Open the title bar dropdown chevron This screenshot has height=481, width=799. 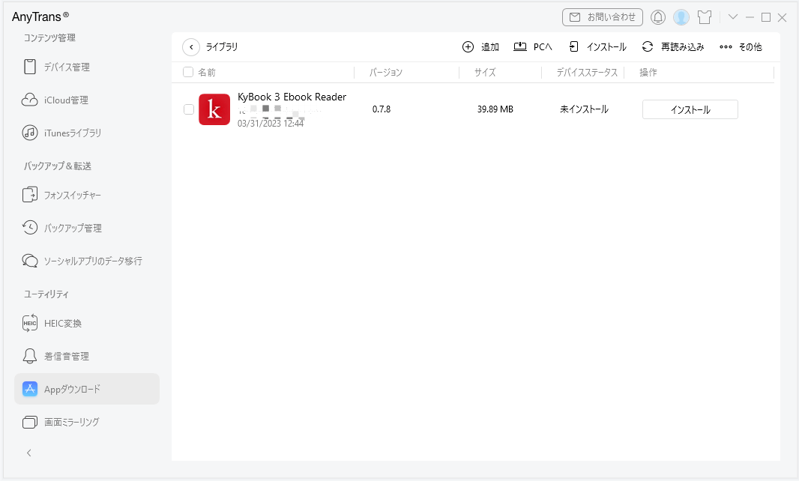pos(733,16)
